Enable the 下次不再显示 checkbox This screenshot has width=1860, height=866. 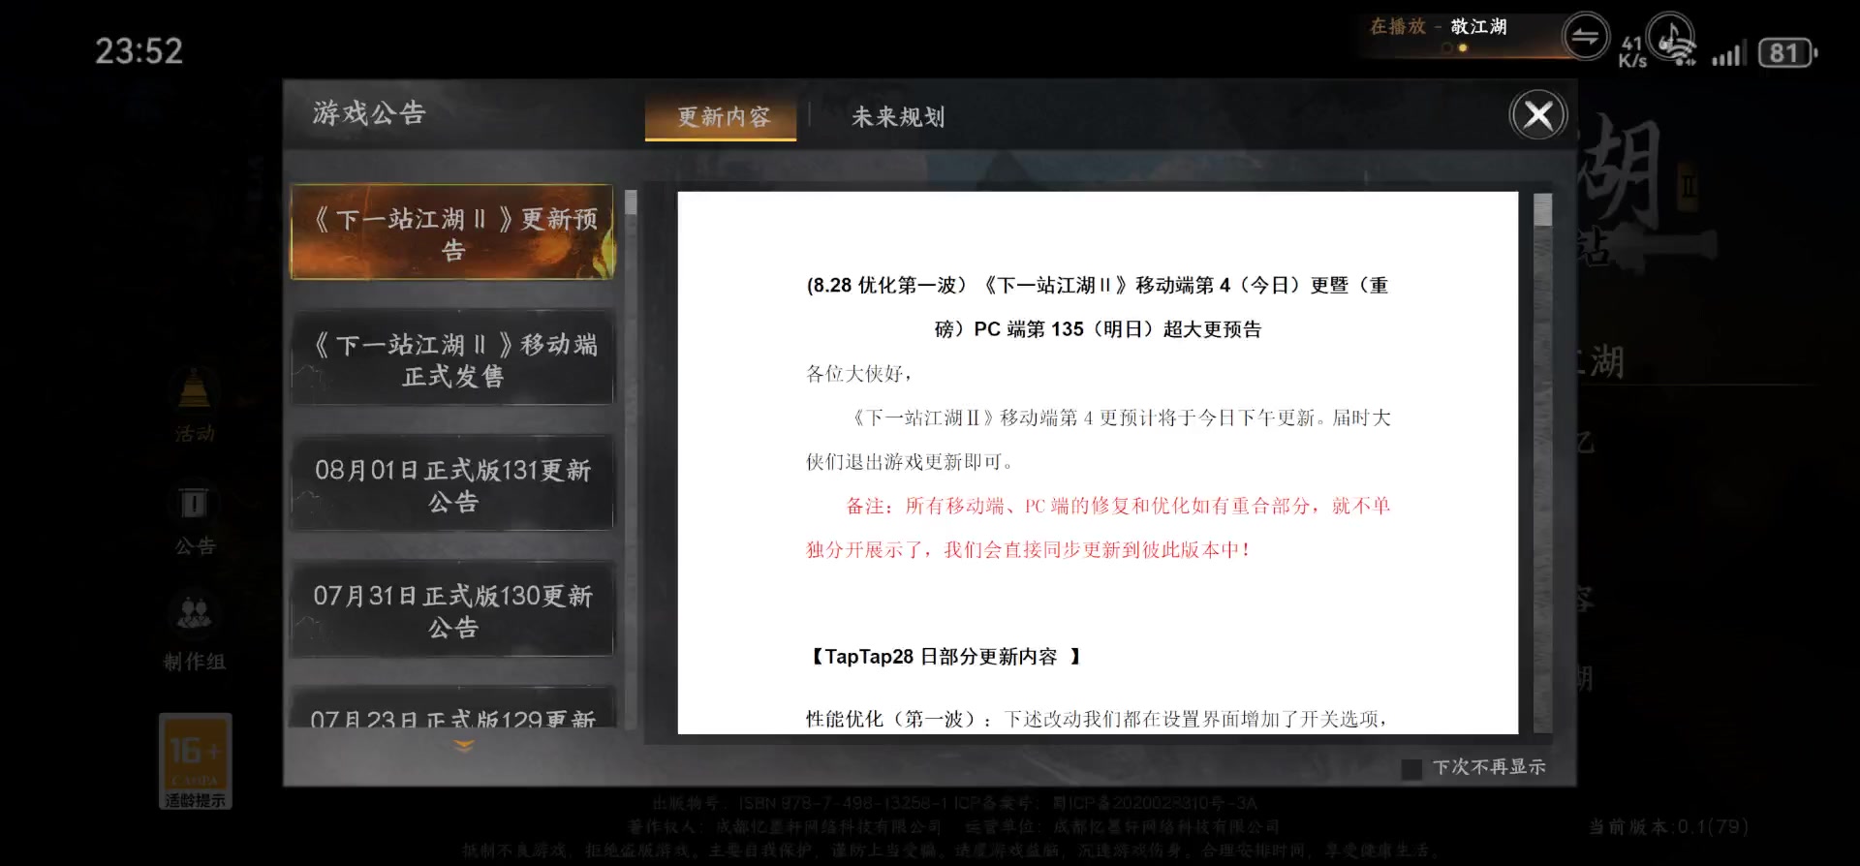tap(1411, 769)
